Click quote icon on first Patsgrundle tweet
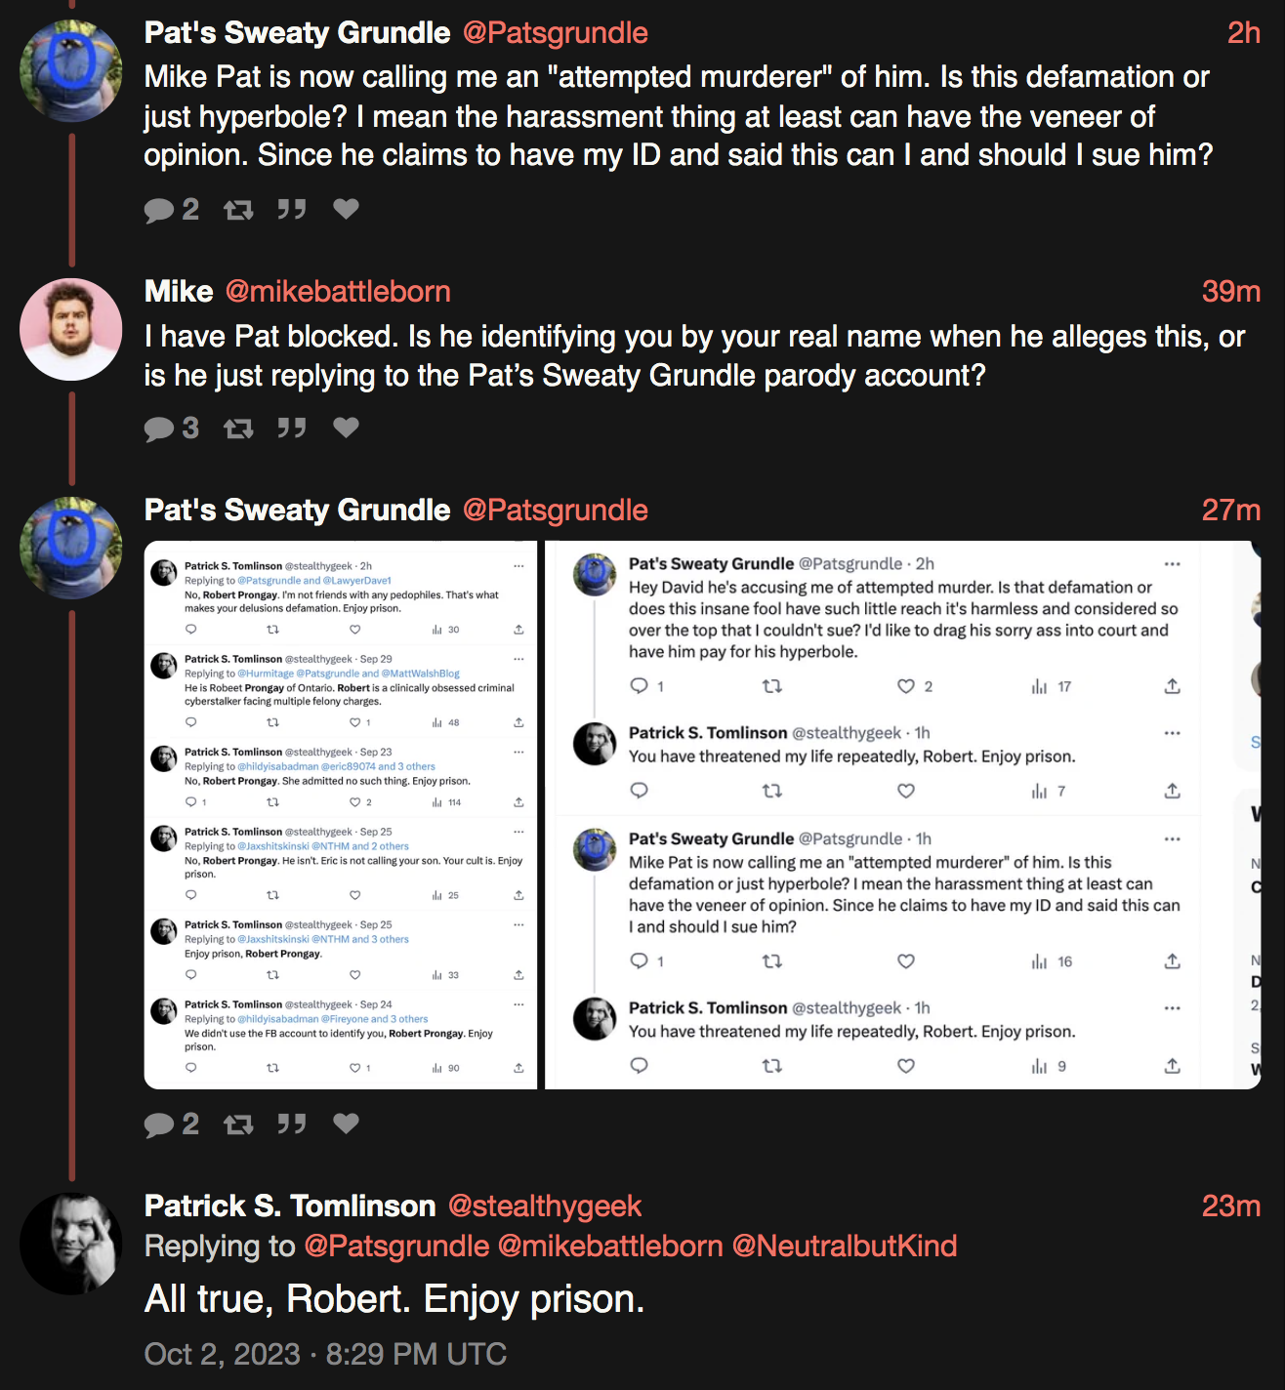This screenshot has height=1390, width=1285. (292, 210)
